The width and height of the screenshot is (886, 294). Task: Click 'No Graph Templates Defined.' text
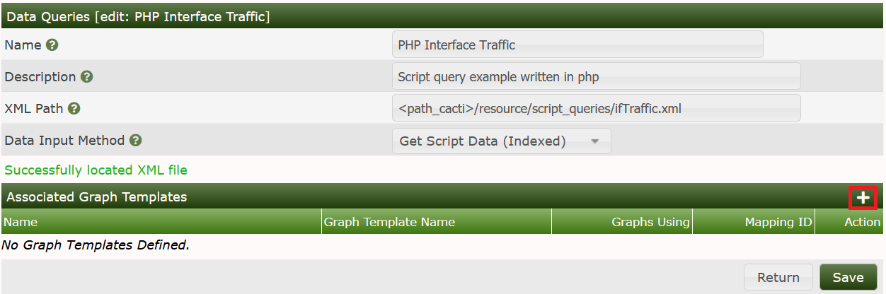pos(96,246)
